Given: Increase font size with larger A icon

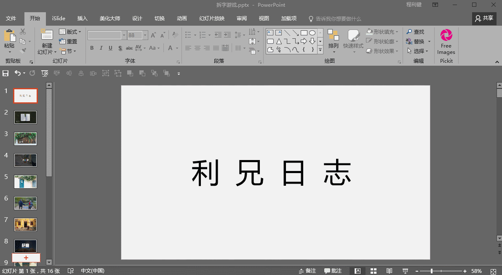Looking at the screenshot, I should click(153, 35).
